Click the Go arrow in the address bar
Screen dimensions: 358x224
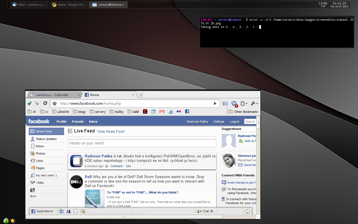tap(215, 103)
